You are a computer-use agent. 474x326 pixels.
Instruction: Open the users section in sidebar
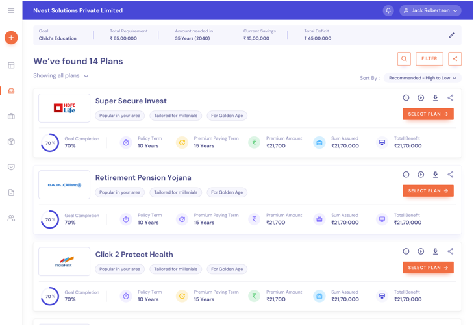[x=11, y=218]
